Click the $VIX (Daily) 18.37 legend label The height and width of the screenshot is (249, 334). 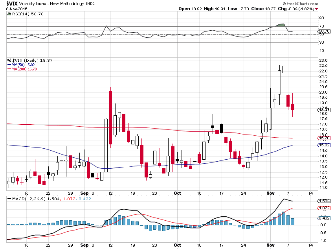click(x=32, y=60)
